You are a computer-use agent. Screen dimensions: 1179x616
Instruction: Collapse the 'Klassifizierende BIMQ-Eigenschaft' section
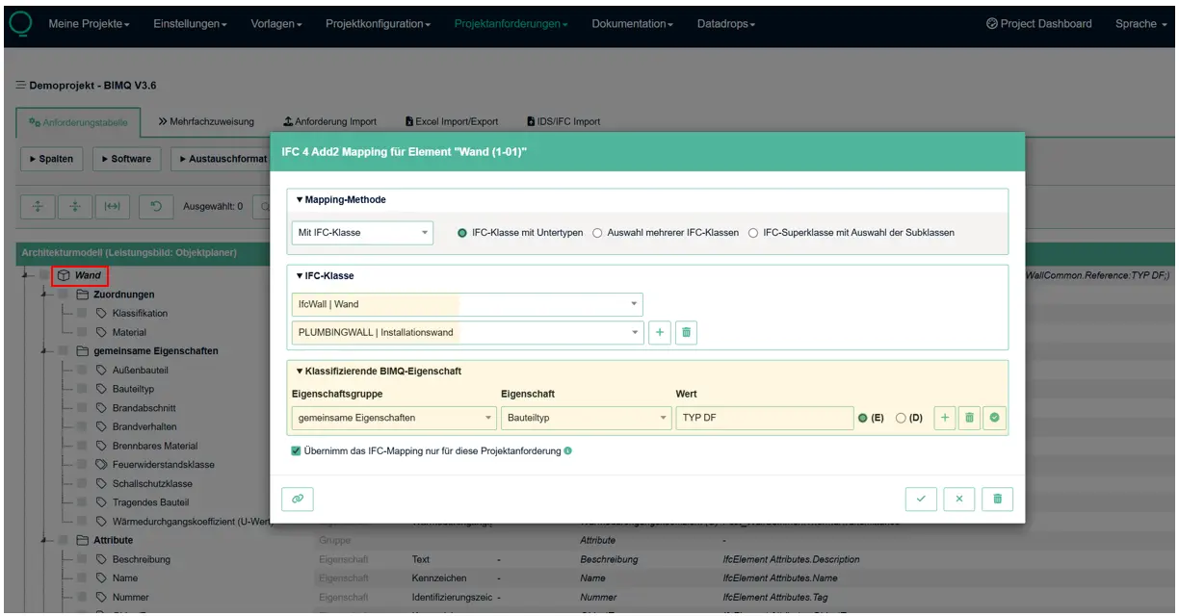(364, 371)
